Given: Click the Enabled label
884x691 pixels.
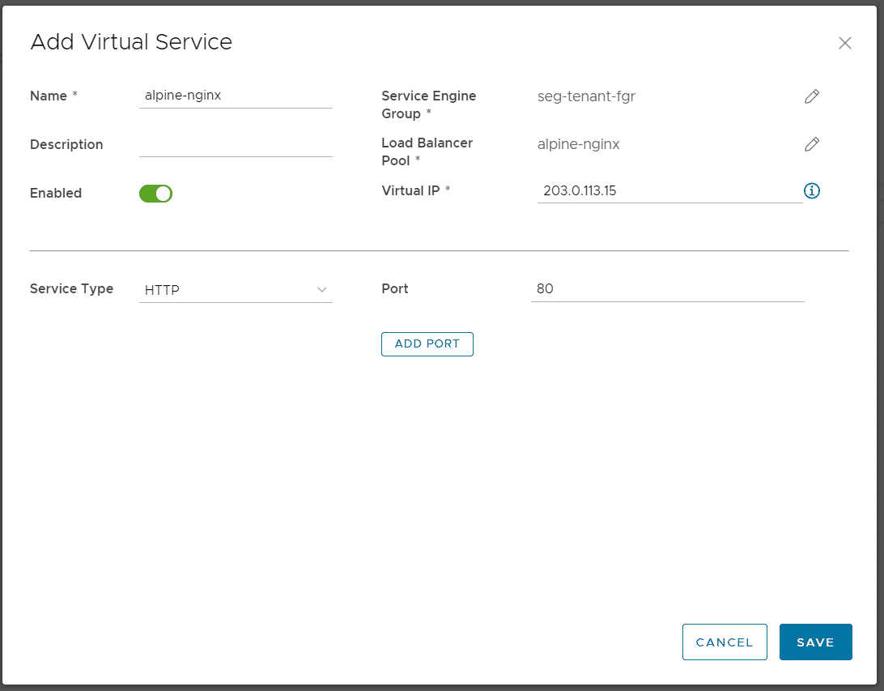Looking at the screenshot, I should coord(56,193).
